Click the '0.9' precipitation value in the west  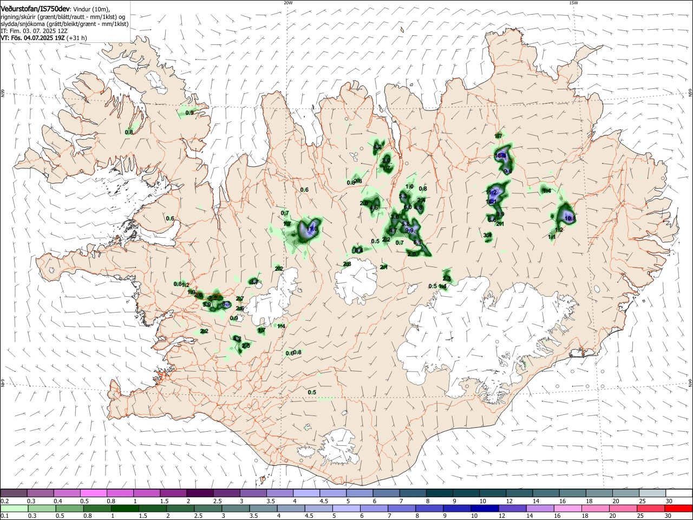234,318
